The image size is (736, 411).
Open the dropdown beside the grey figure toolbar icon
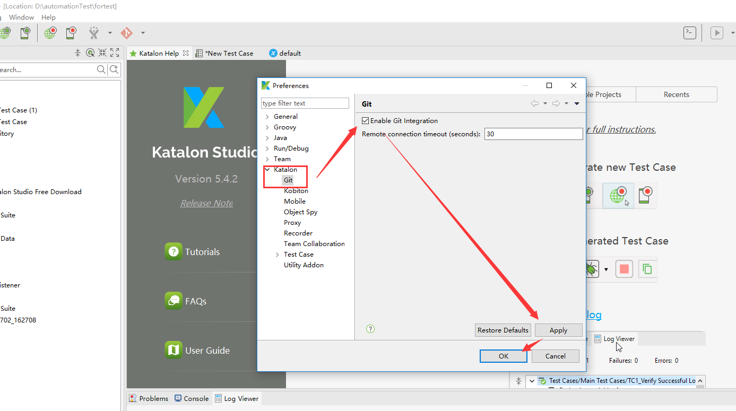[x=110, y=33]
